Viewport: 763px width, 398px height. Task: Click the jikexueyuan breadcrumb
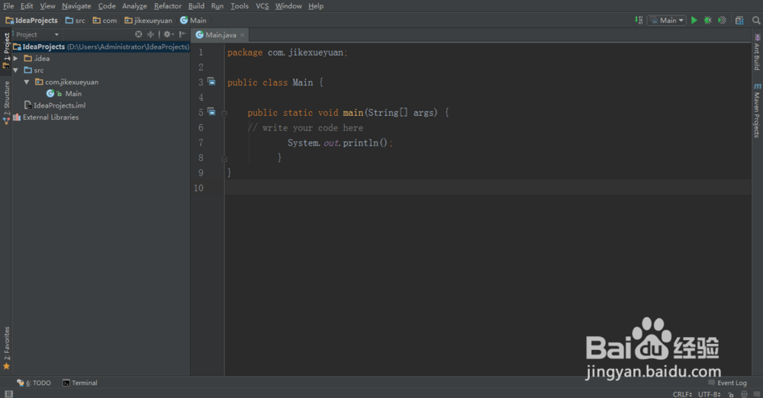tap(149, 21)
